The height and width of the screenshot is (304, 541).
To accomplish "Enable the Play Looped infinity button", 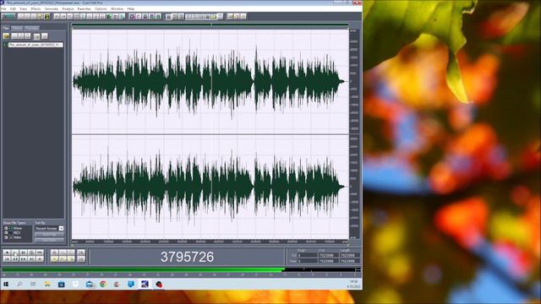I will pyautogui.click(x=40, y=252).
